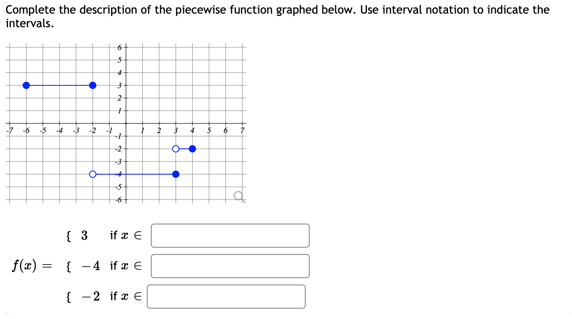Viewport: 572px width, 319px height.
Task: Select the closed point at (4, -2)
Action: click(x=193, y=149)
